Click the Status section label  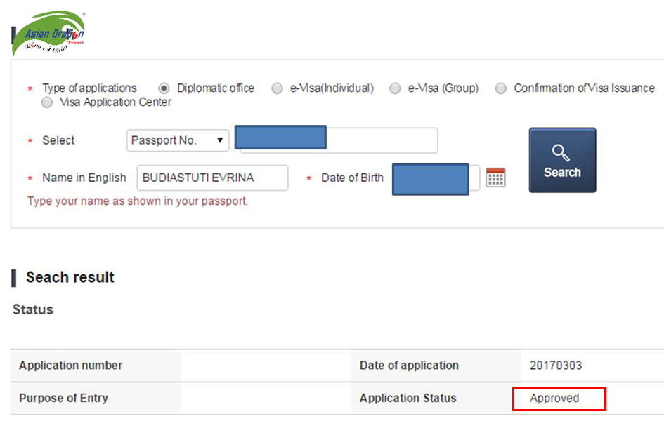tap(33, 309)
